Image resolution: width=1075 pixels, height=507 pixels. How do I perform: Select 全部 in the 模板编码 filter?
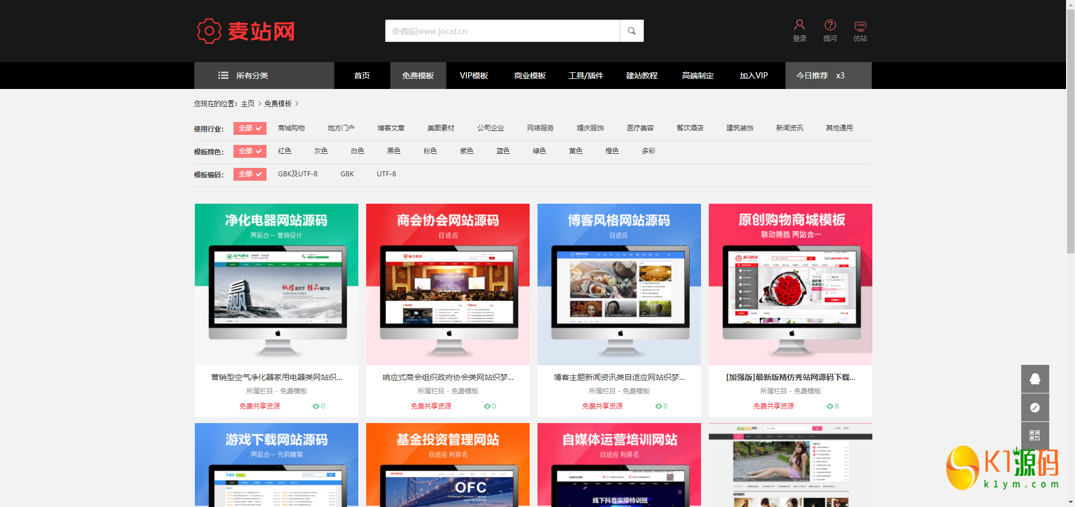(250, 174)
